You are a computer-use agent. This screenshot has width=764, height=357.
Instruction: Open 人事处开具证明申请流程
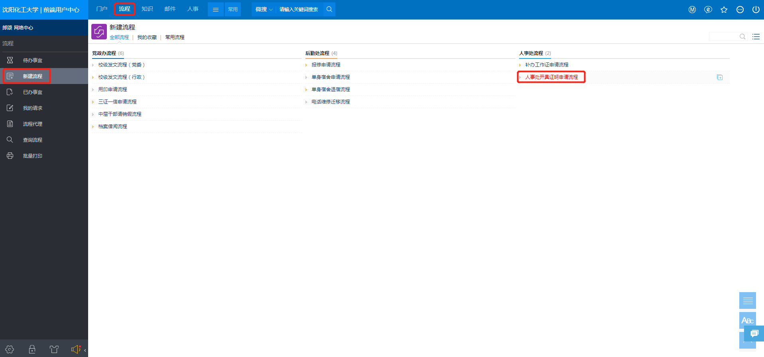[551, 77]
